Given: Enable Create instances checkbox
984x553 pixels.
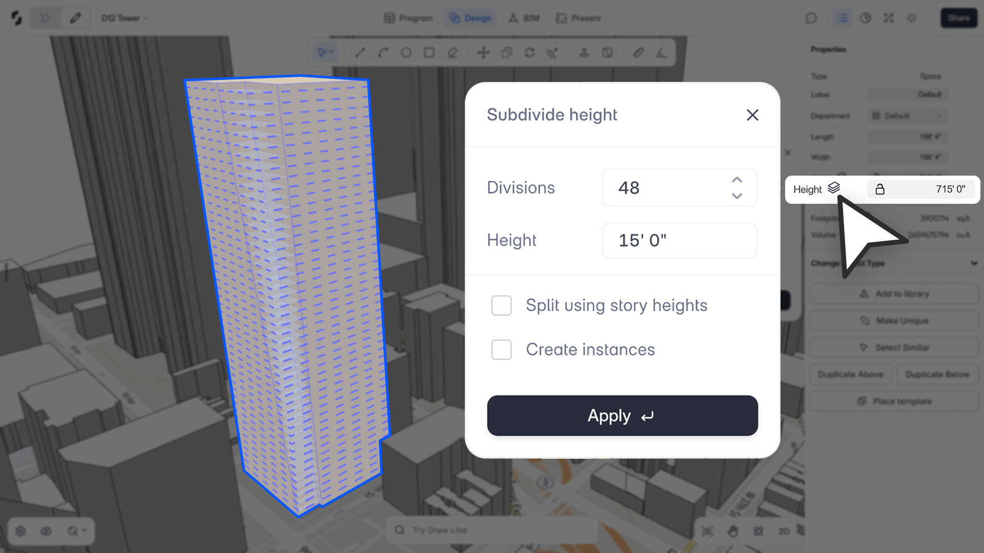Looking at the screenshot, I should pos(501,350).
